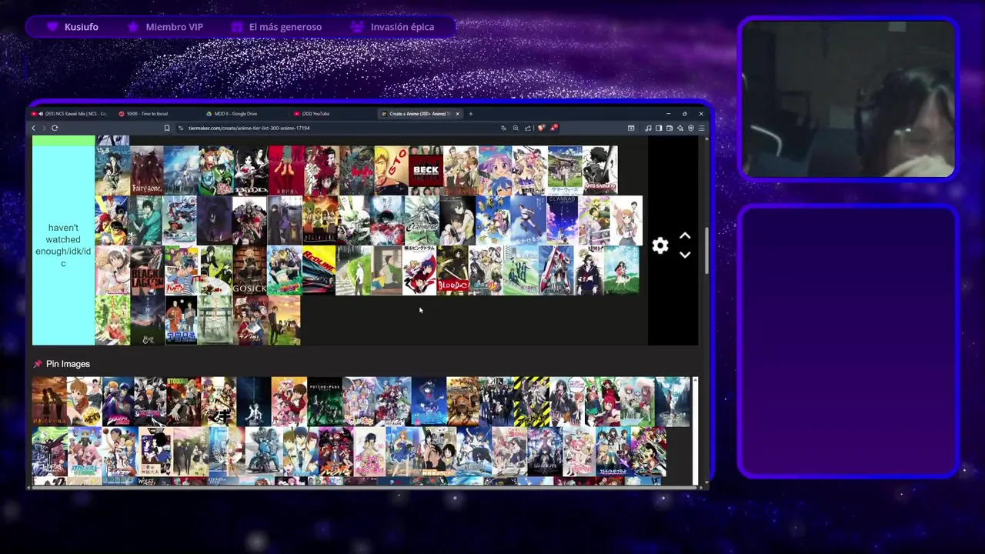Image resolution: width=985 pixels, height=554 pixels.
Task: Move tier row down with the down arrow
Action: 685,255
